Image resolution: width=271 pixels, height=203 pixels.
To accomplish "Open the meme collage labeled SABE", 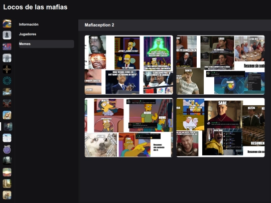I will point(220,128).
